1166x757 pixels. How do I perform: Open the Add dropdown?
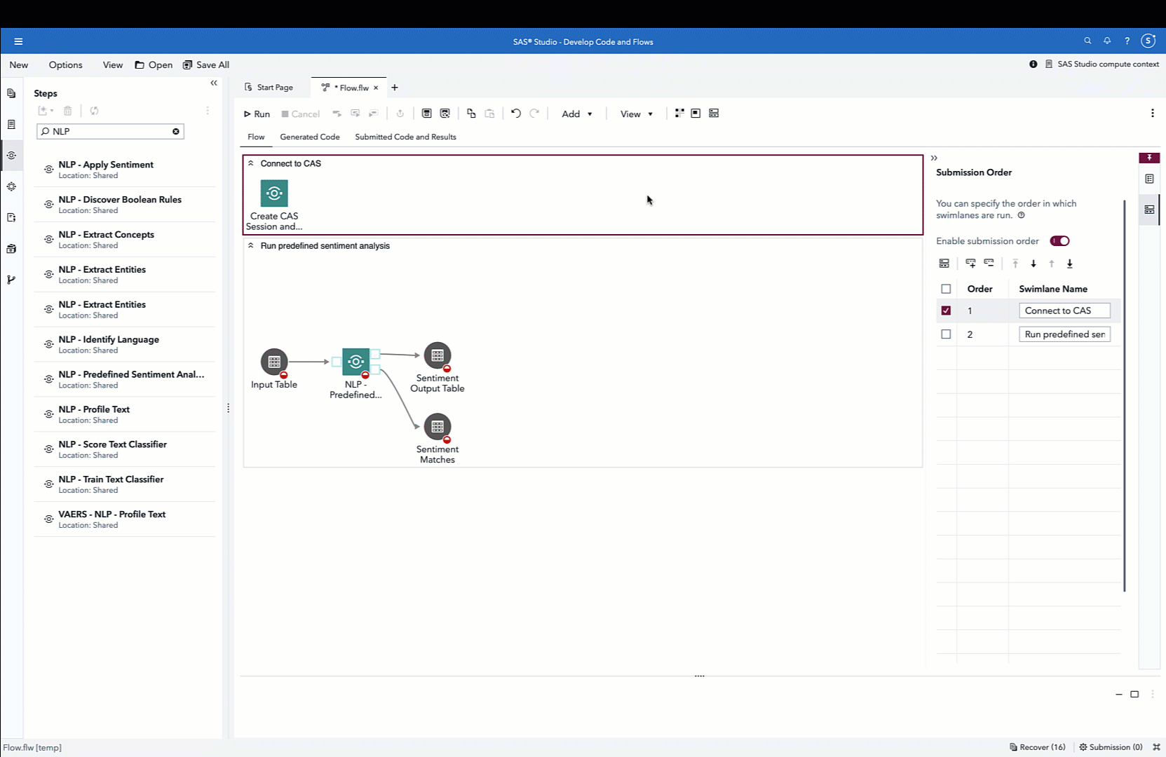tap(577, 114)
